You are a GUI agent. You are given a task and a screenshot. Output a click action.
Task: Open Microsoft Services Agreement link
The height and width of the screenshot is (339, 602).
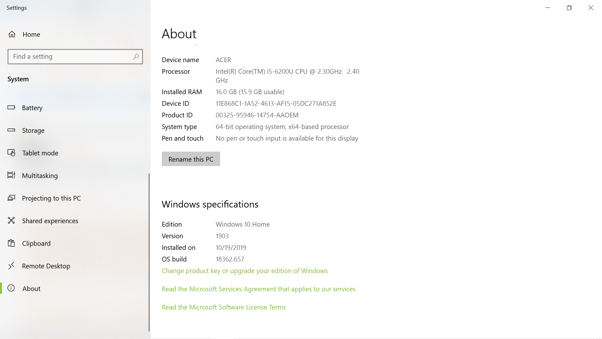coord(259,289)
